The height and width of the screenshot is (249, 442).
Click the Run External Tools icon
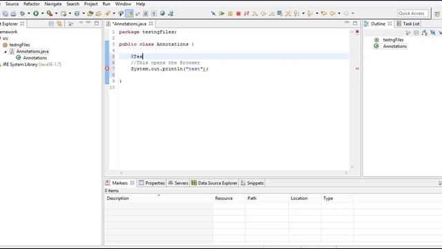pyautogui.click(x=49, y=13)
